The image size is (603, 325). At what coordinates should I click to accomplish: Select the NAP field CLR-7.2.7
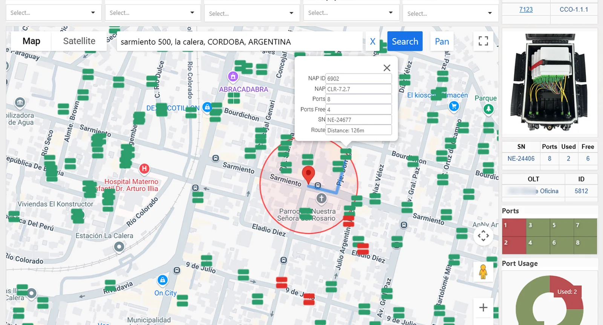point(358,89)
